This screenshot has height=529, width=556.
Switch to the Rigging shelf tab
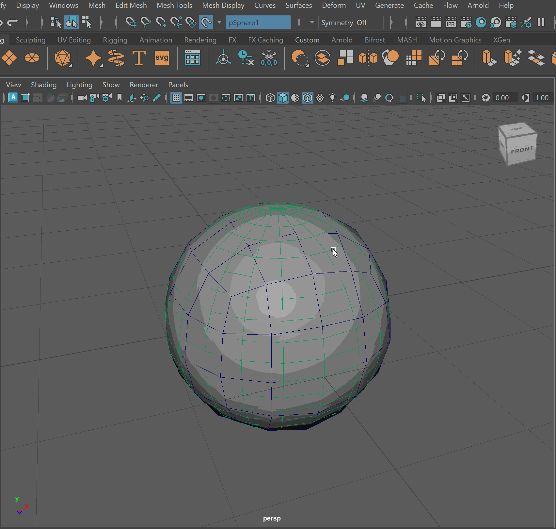[115, 40]
